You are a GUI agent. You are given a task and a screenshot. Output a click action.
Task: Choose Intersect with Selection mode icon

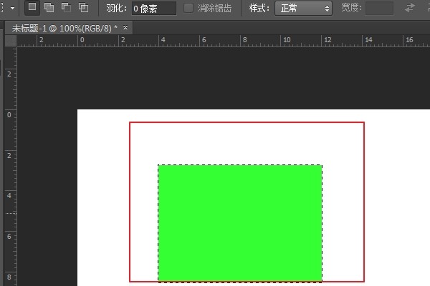(83, 7)
